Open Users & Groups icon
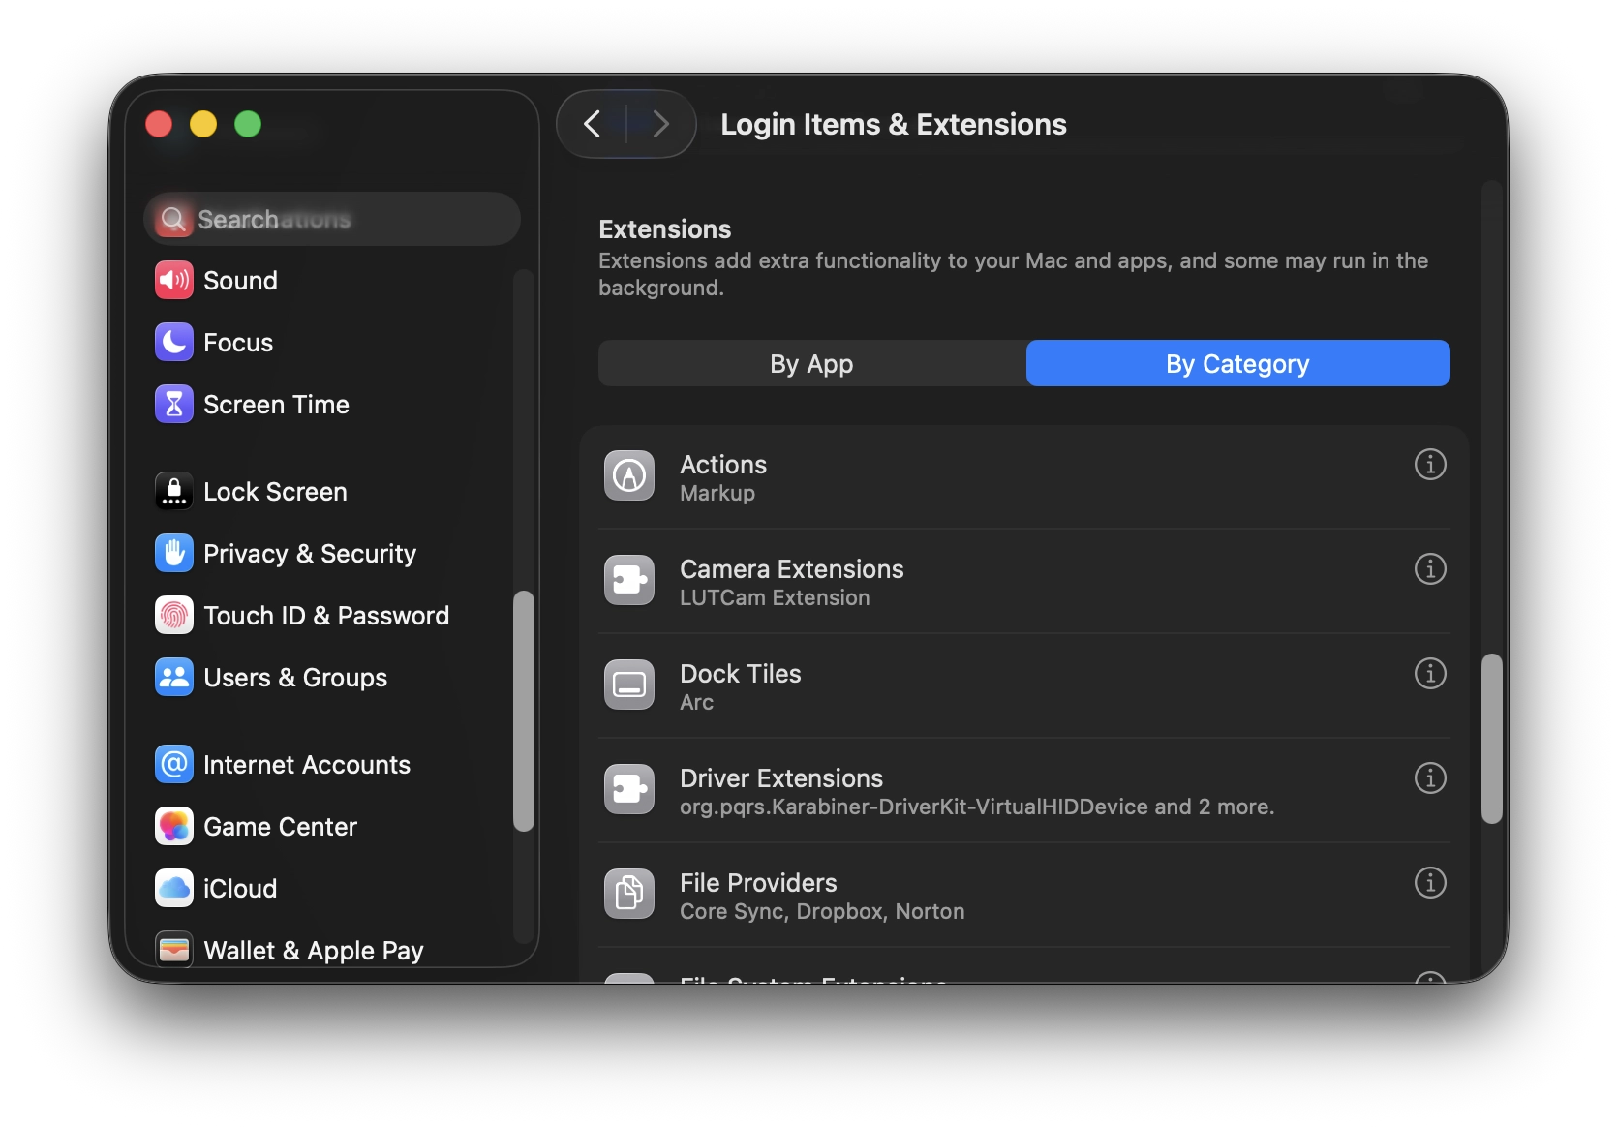 pos(174,678)
